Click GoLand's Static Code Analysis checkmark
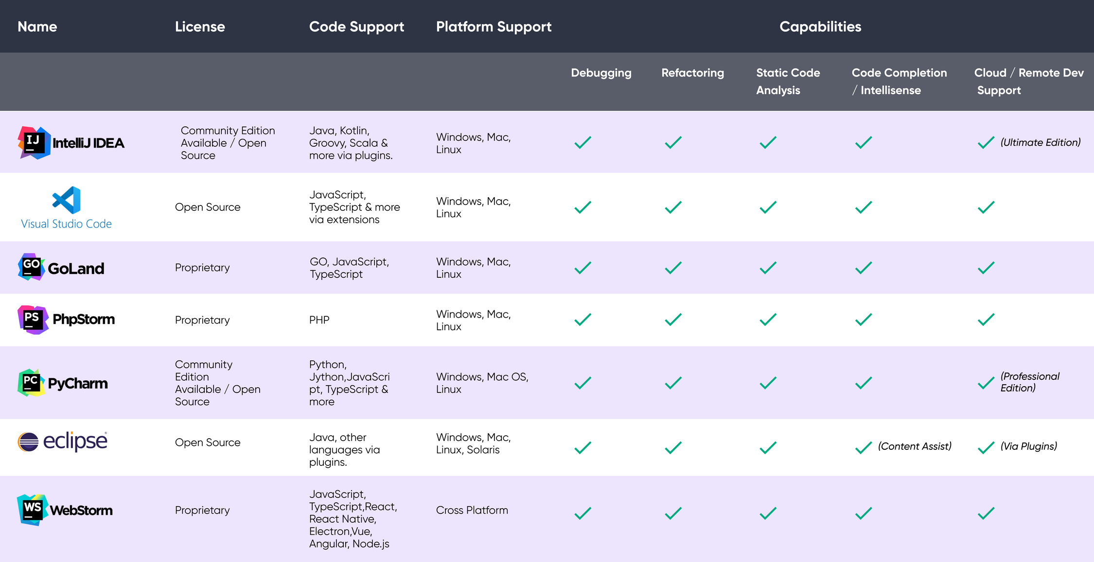The width and height of the screenshot is (1094, 562). coord(767,267)
